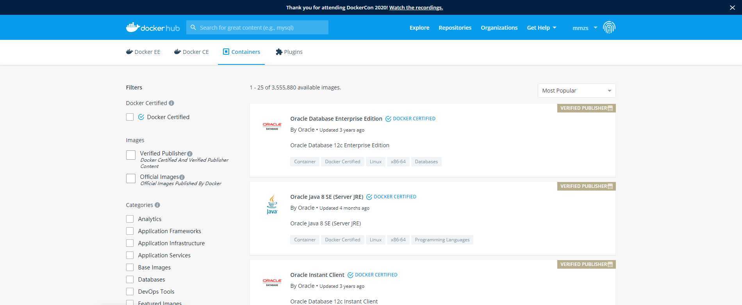
Task: Expand the Get Help menu
Action: point(542,28)
